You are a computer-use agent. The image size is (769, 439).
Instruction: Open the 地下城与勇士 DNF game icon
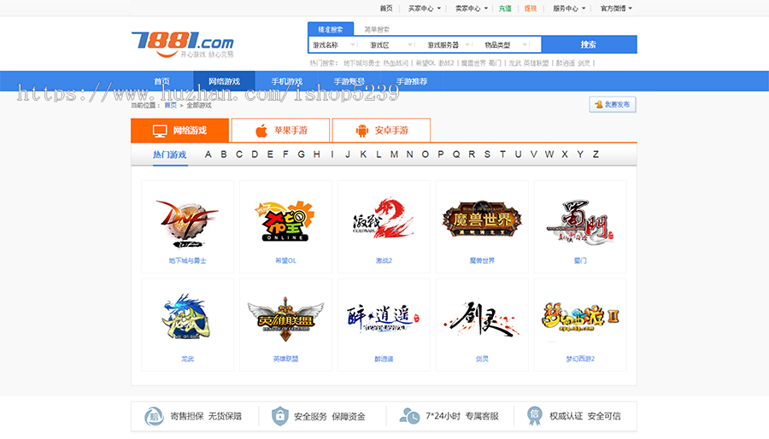click(187, 224)
